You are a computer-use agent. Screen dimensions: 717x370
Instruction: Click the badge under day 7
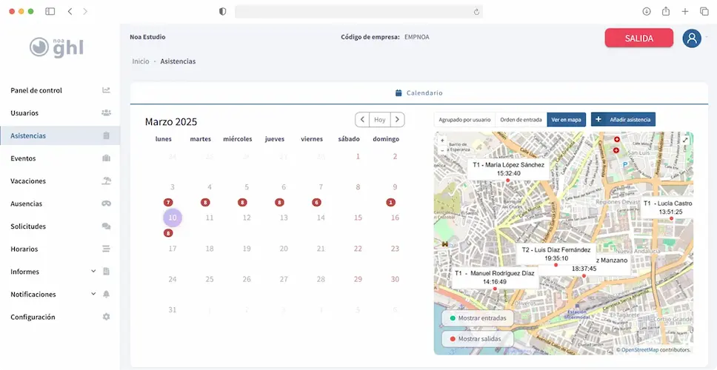[x=316, y=202]
